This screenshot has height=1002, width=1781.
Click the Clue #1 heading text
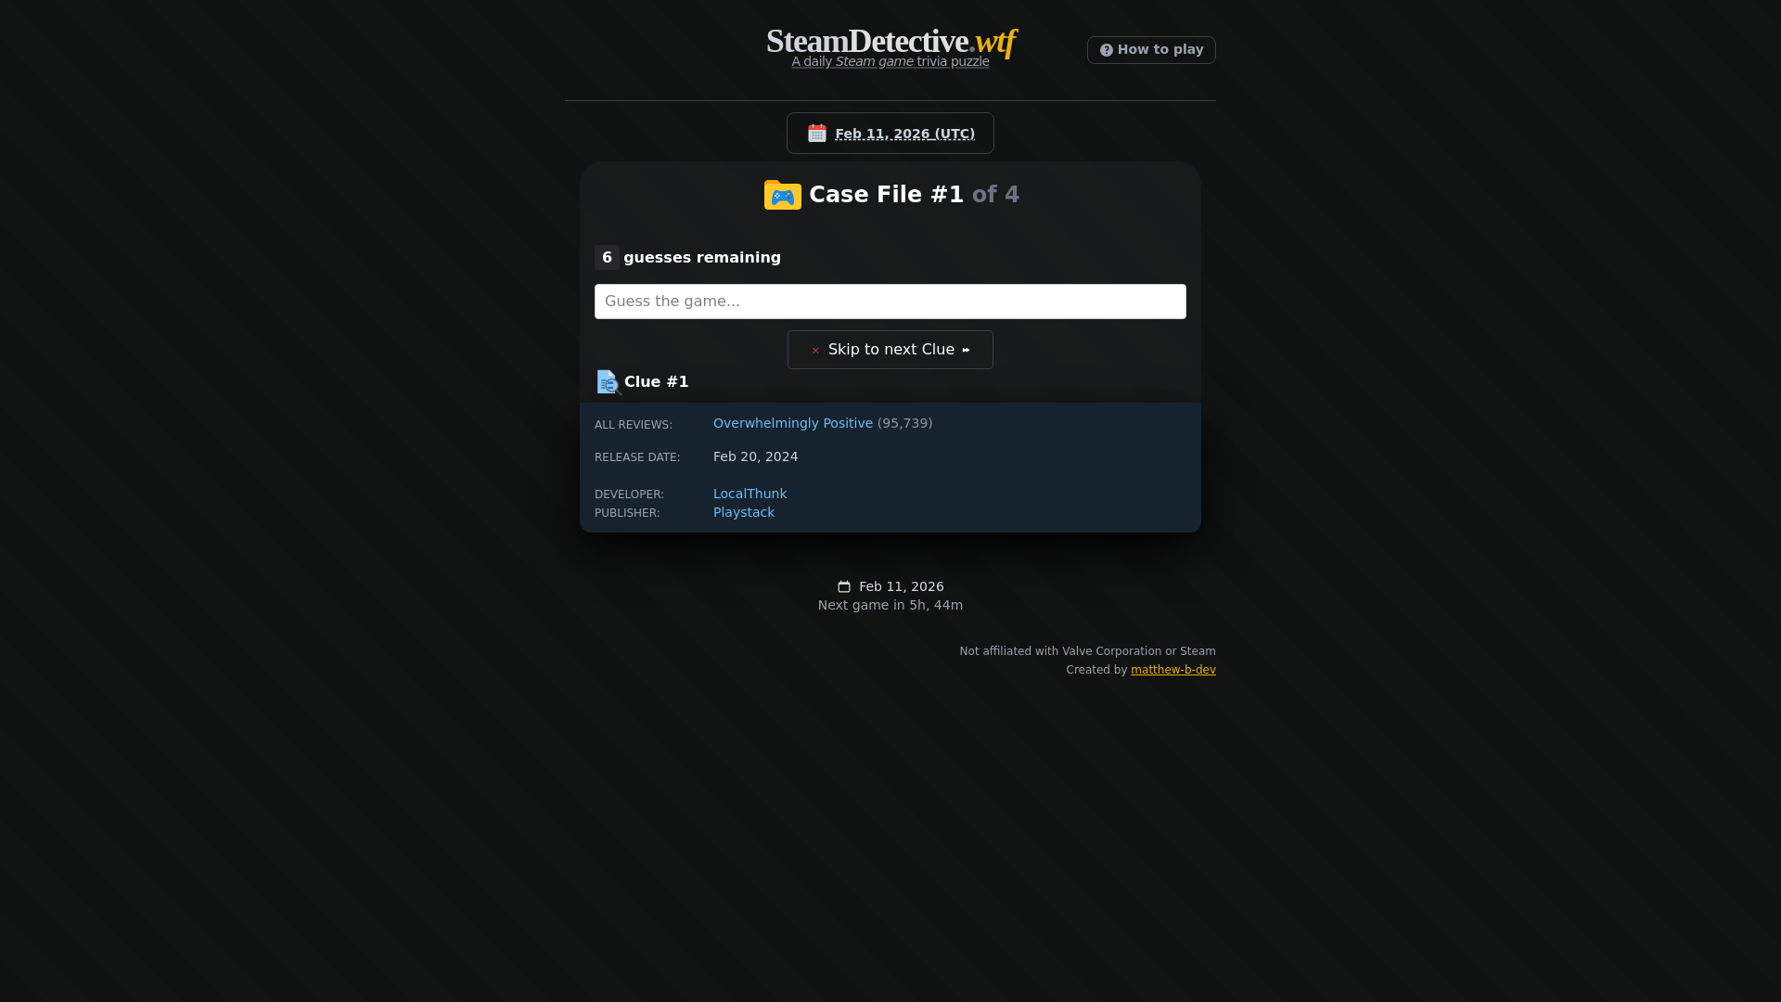coord(657,382)
